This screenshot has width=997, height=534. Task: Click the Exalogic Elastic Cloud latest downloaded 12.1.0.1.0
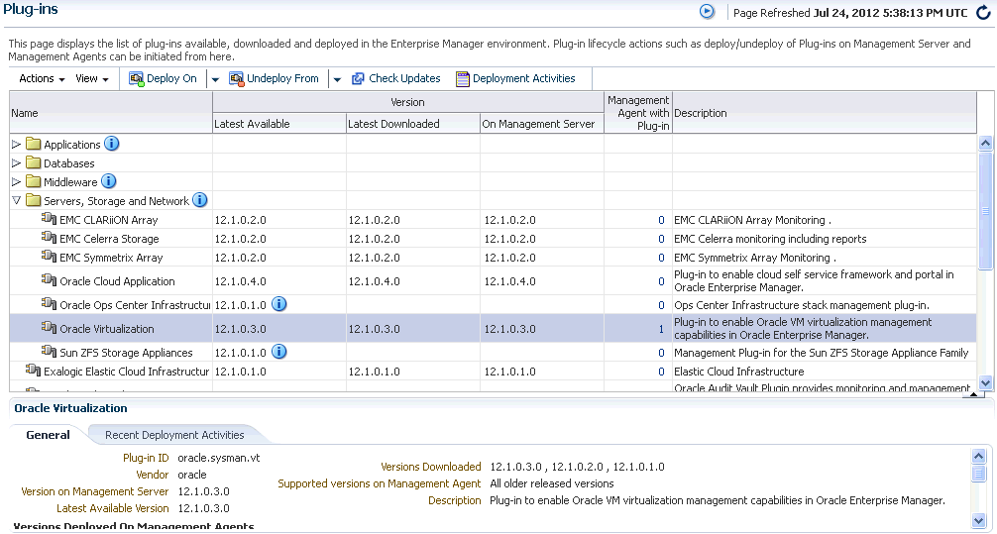point(374,372)
